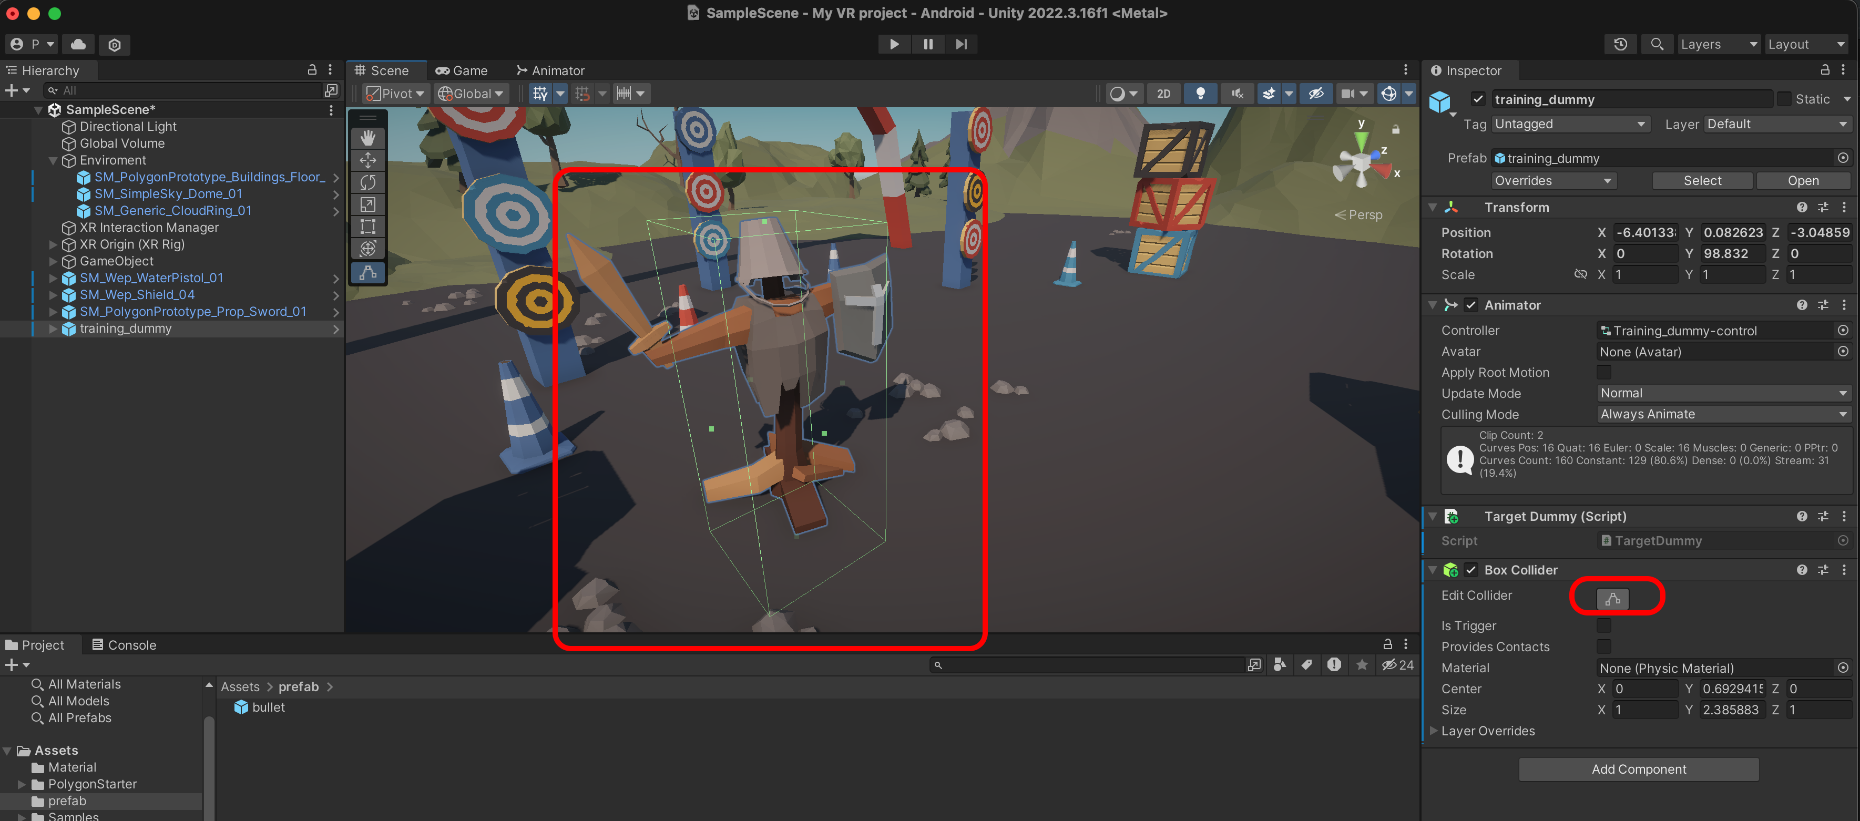Viewport: 1860px width, 821px height.
Task: Open the Culling Mode dropdown
Action: [x=1722, y=414]
